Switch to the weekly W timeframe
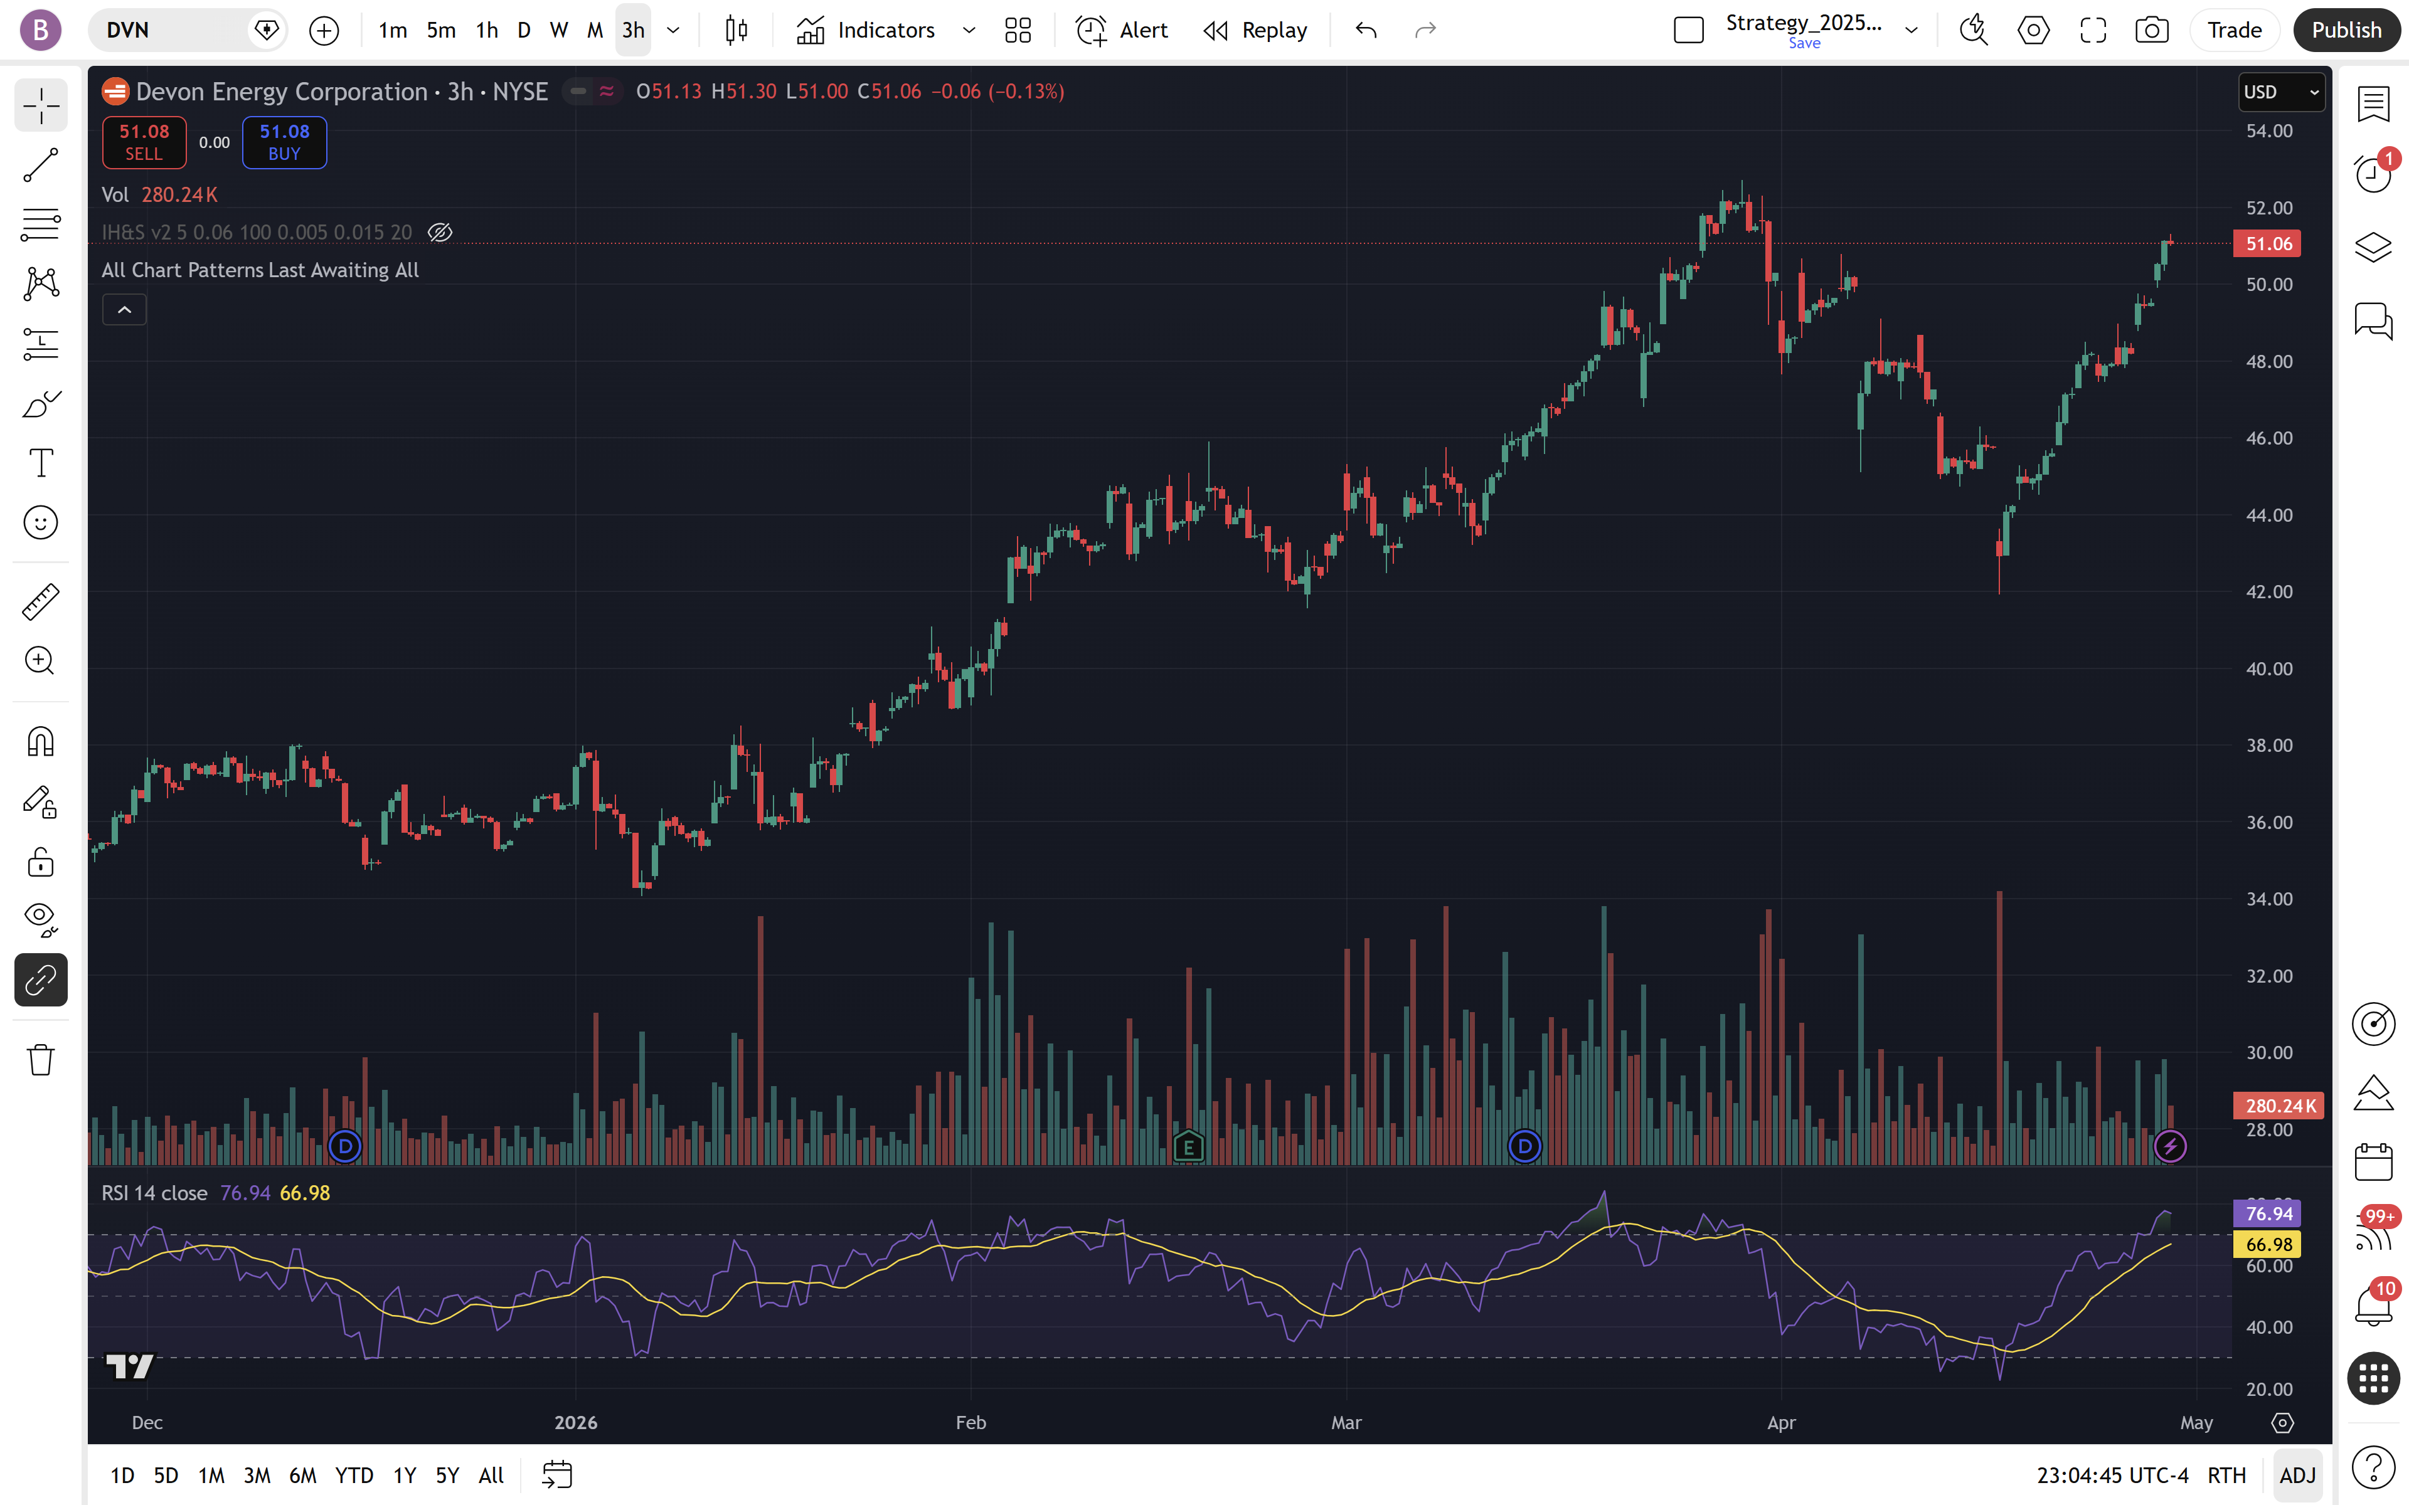Image resolution: width=2409 pixels, height=1505 pixels. pos(560,31)
